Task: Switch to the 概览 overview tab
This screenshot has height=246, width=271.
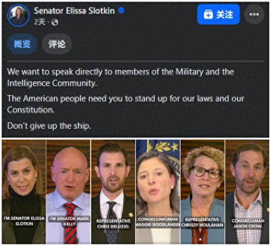Action: click(22, 44)
